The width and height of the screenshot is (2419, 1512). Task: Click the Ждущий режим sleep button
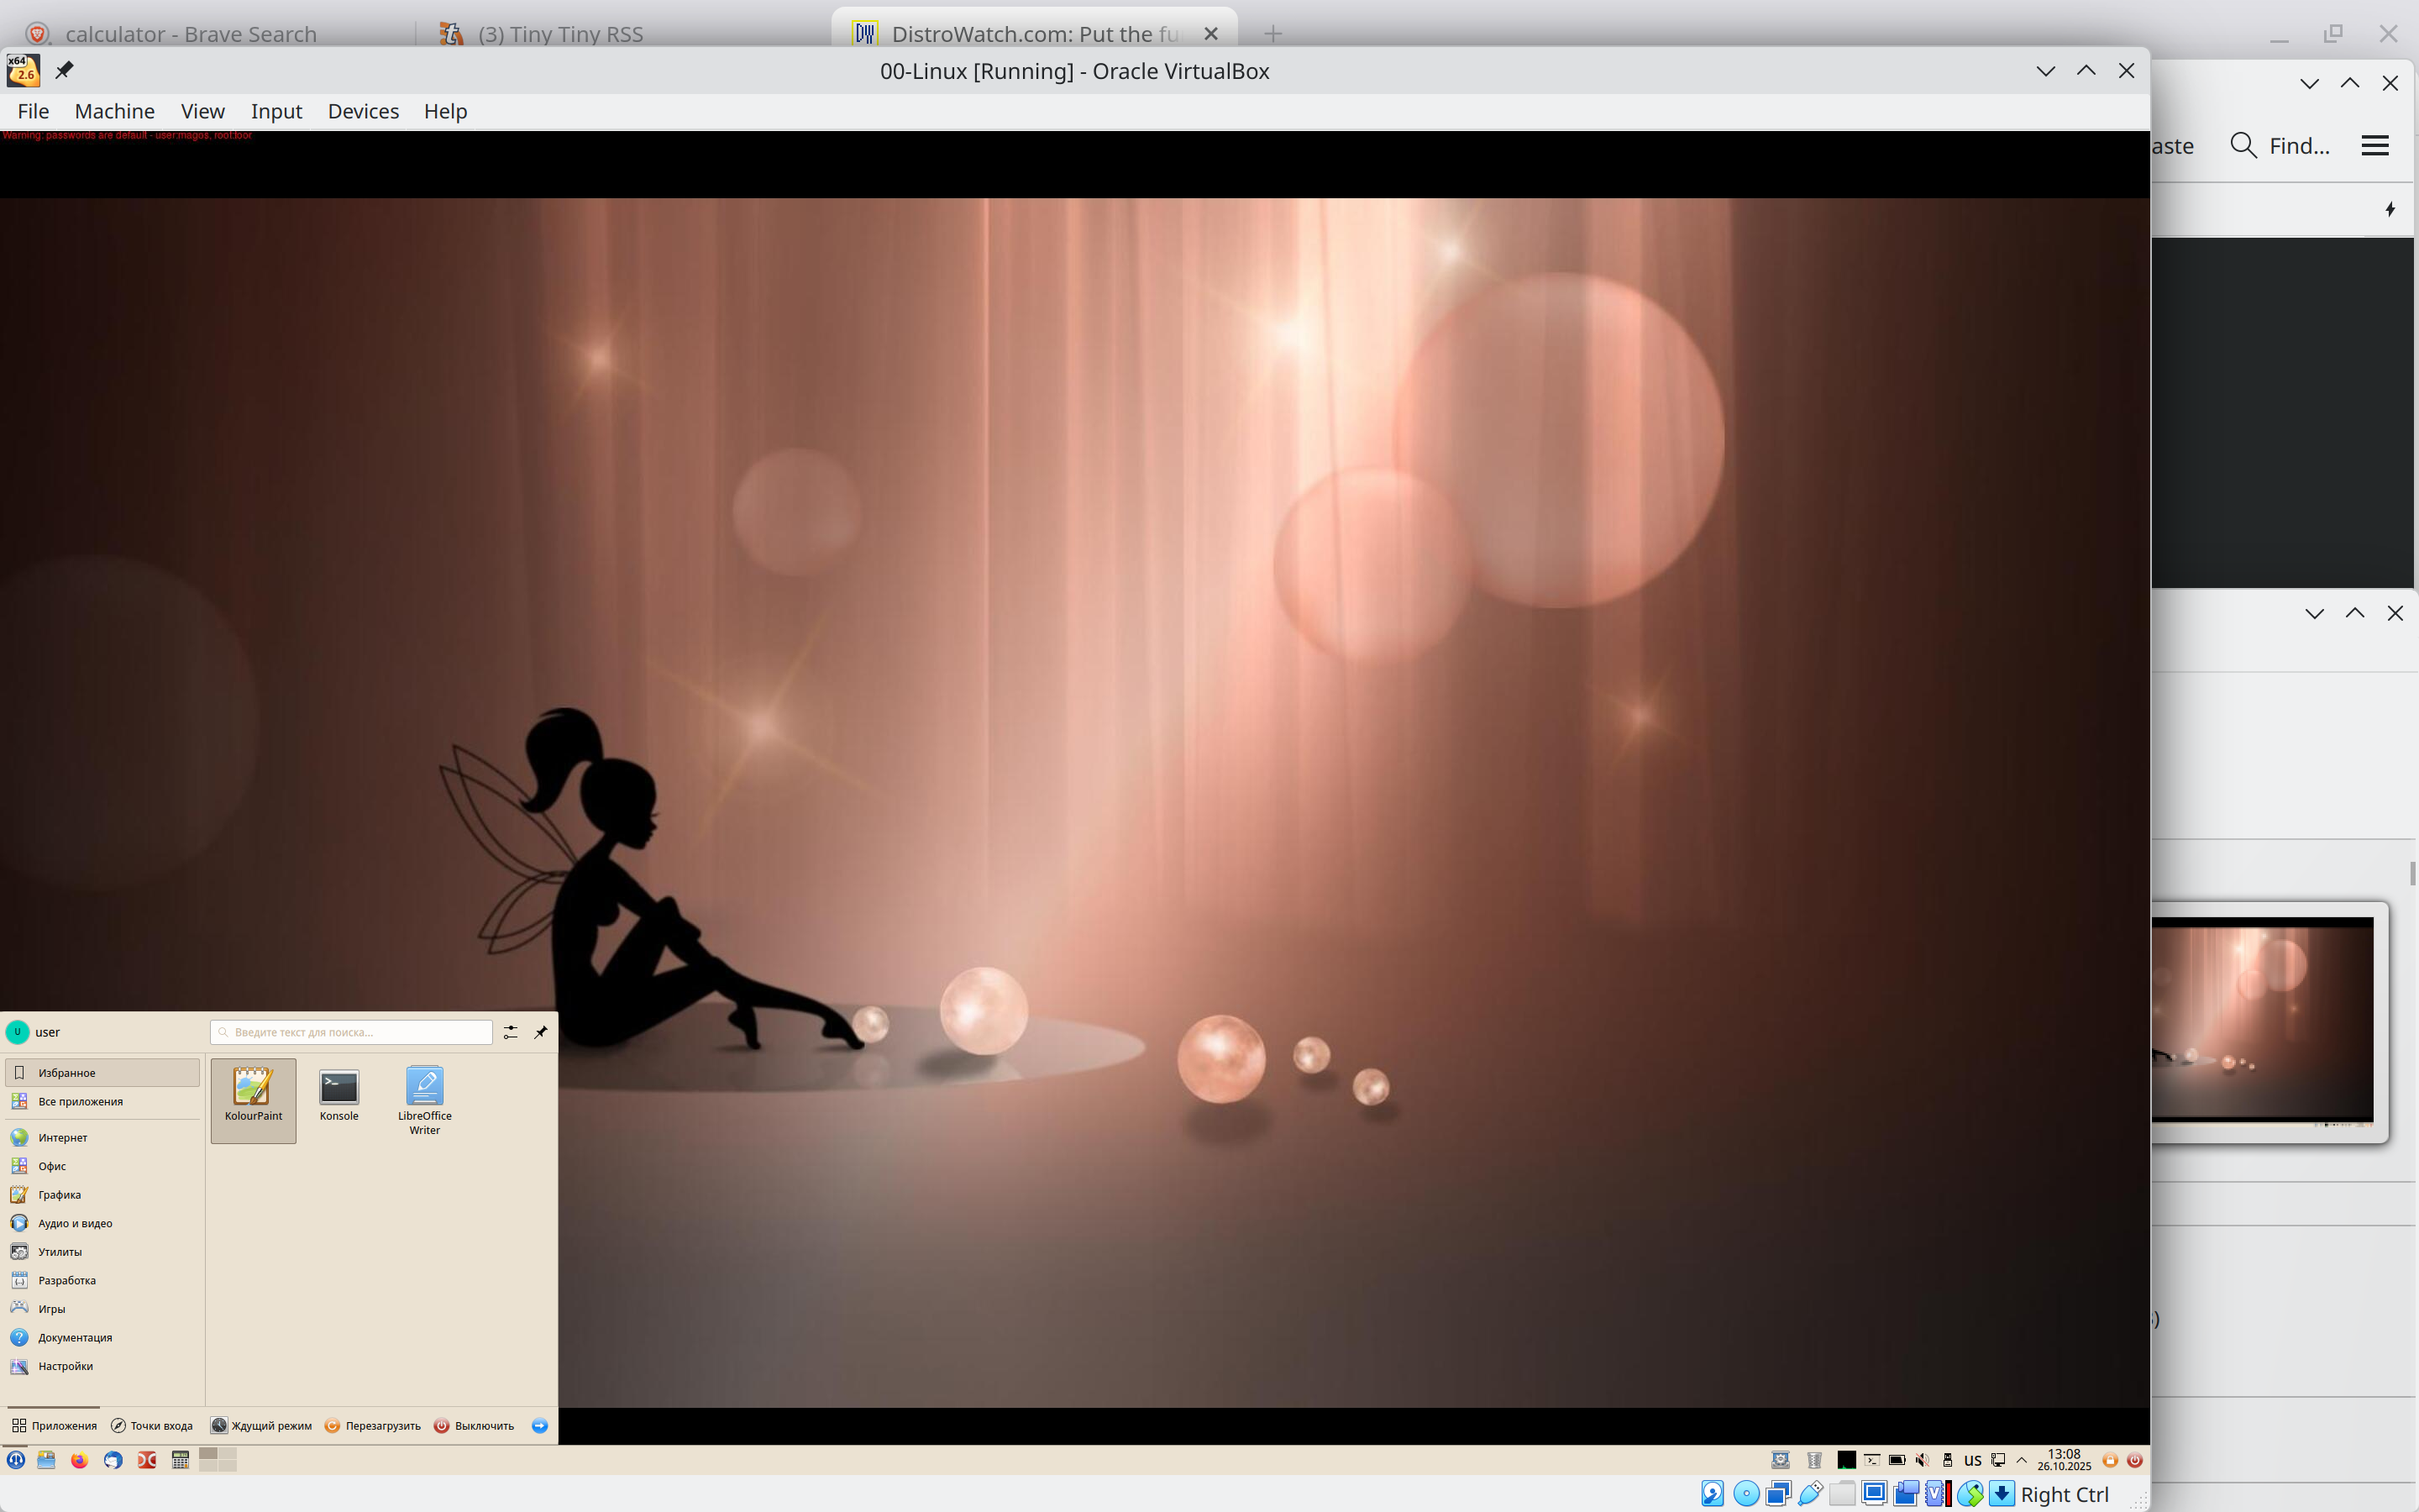(x=261, y=1425)
